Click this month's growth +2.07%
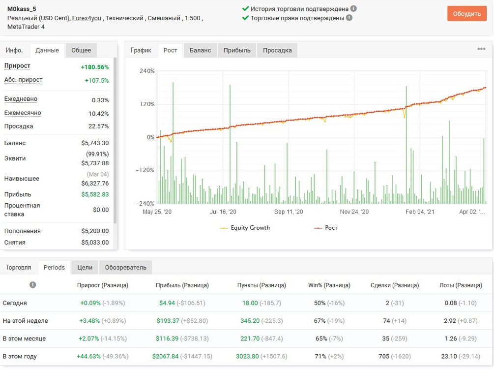 88,338
